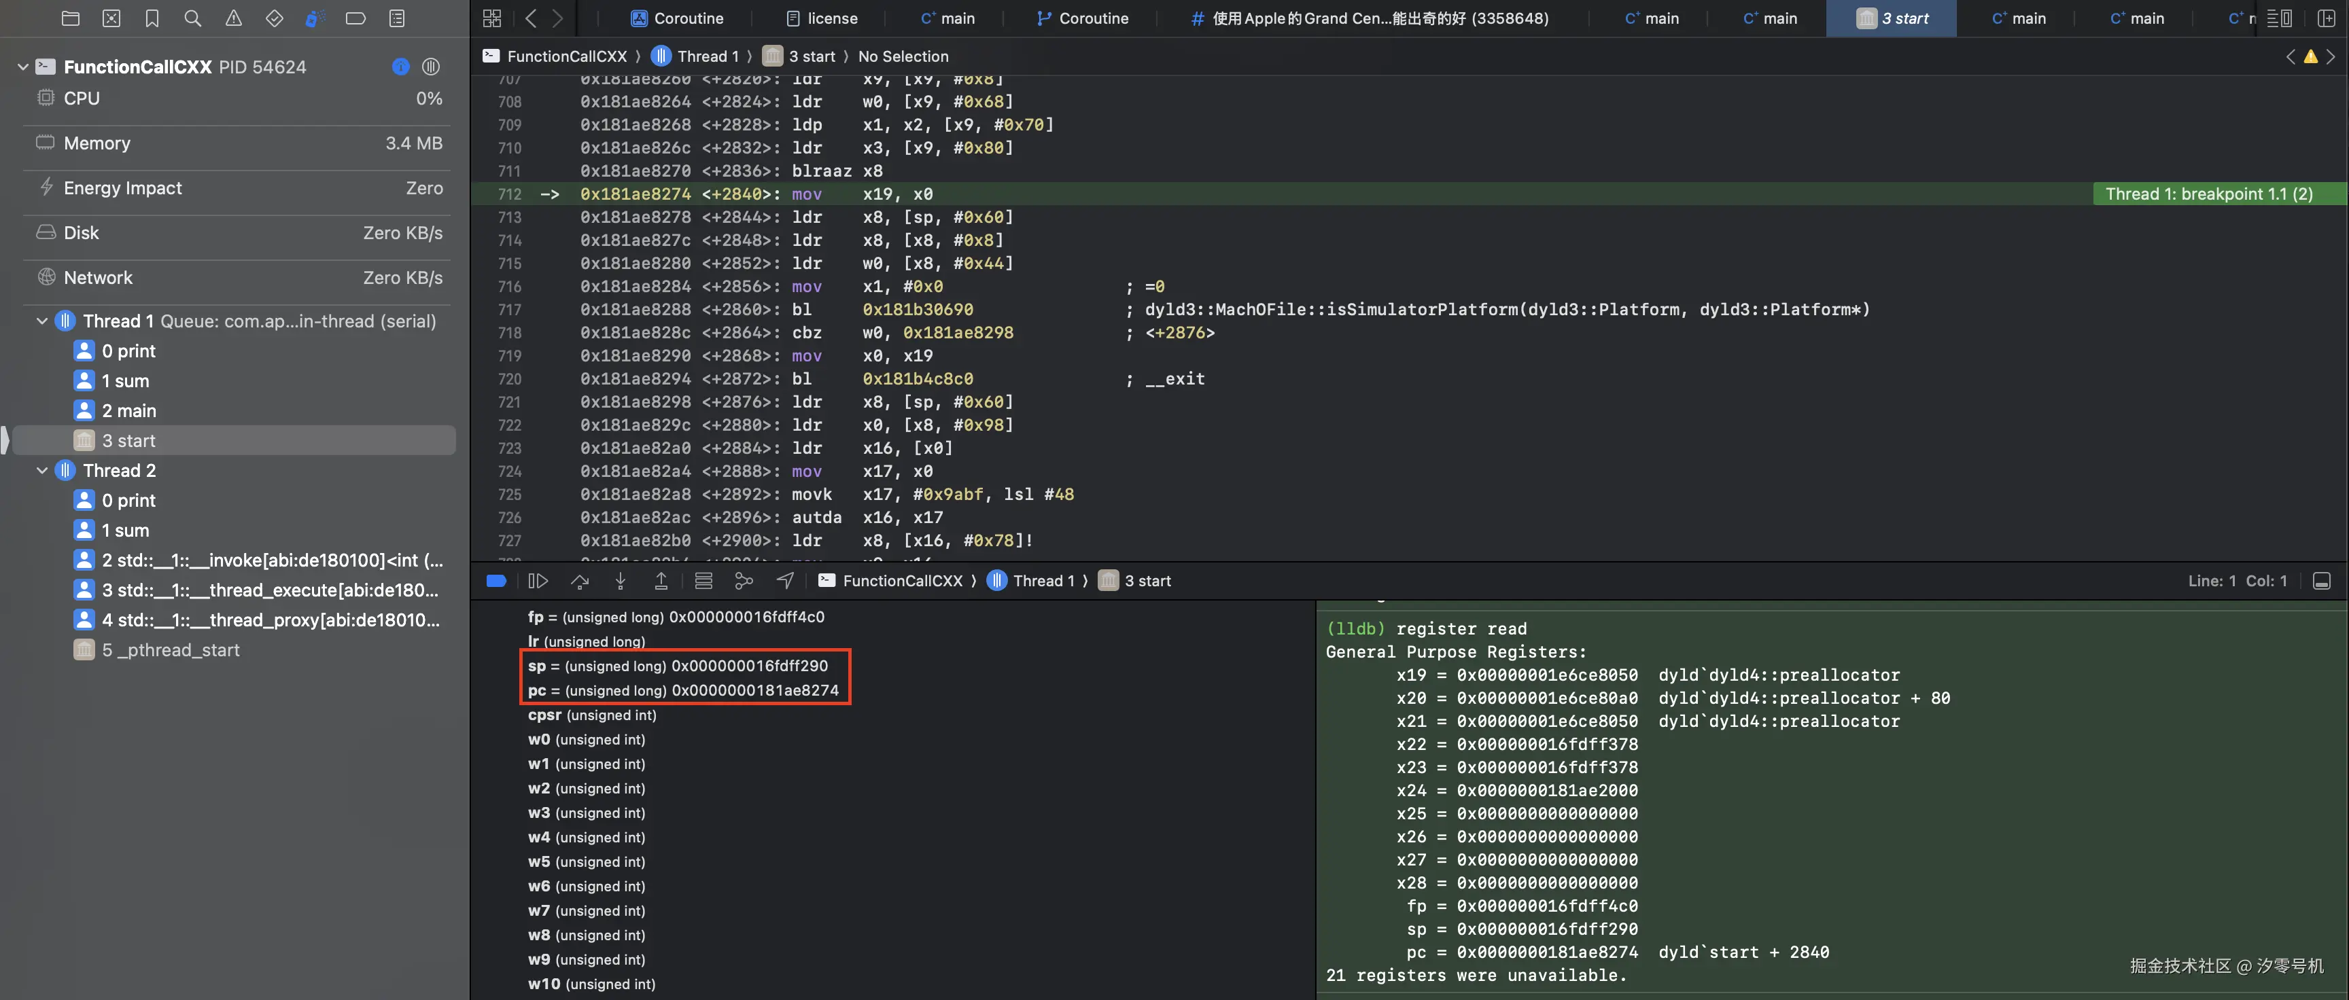Click breakpoint arrow at line 712
This screenshot has width=2349, height=1000.
(x=549, y=194)
